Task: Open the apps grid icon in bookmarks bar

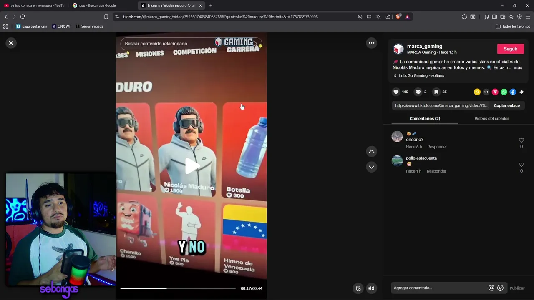Action: coord(5,26)
